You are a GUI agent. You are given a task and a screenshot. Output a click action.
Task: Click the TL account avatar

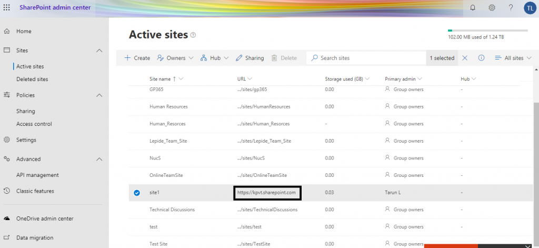(x=530, y=7)
